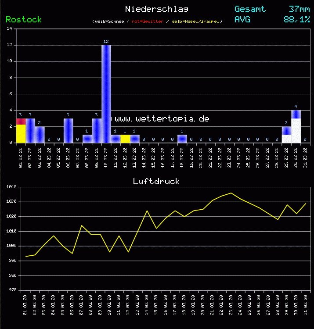Click the Rostock station label
314x329 pixels.
(24, 20)
